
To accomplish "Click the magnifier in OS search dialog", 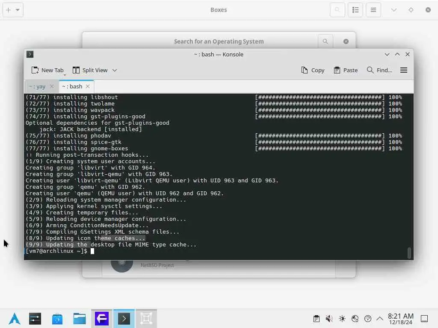I will 326,41.
